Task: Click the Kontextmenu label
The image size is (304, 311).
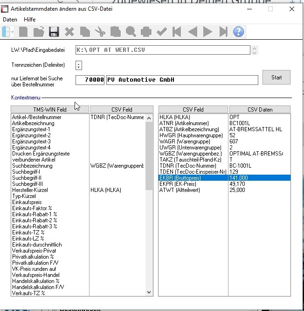Action: pyautogui.click(x=26, y=98)
